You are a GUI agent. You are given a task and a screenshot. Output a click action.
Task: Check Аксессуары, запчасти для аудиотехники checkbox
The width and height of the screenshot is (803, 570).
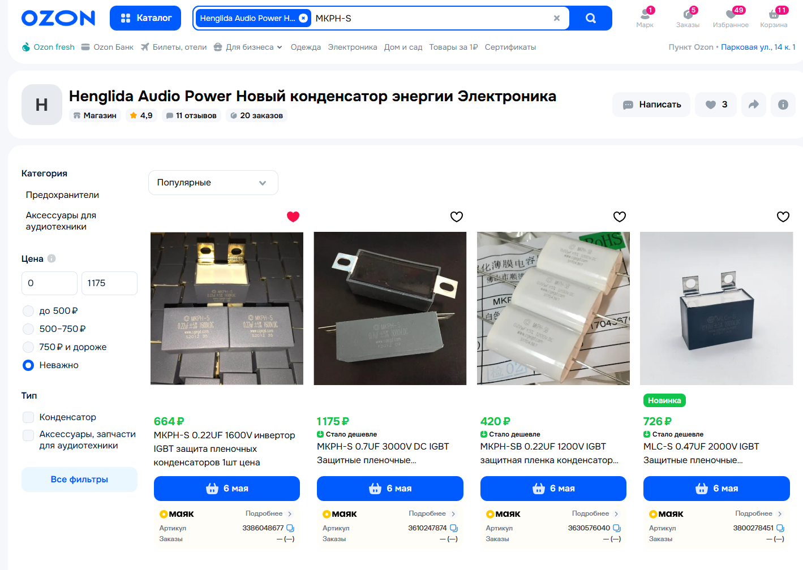tap(28, 435)
